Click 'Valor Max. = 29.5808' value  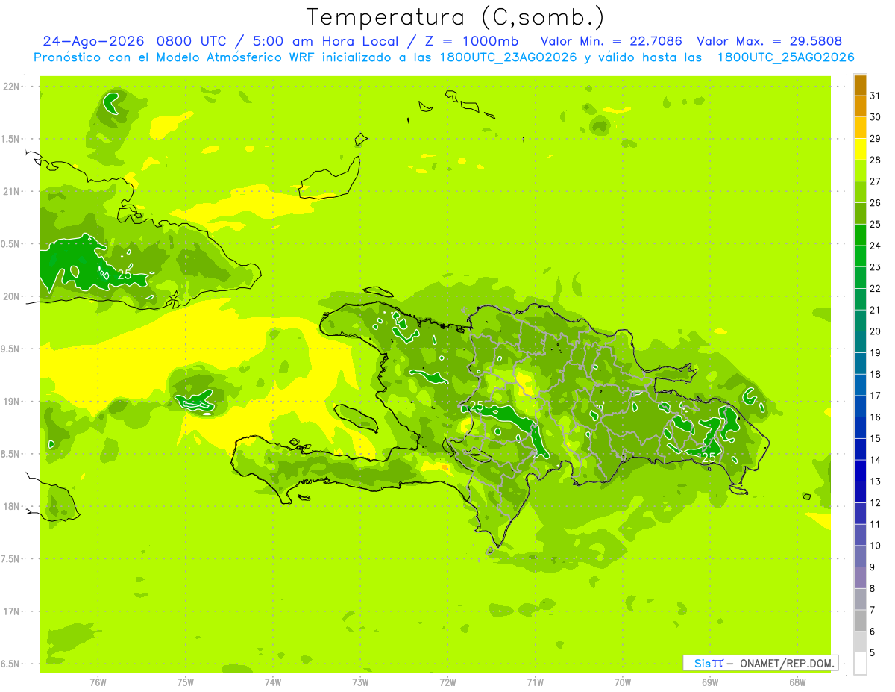click(x=769, y=42)
